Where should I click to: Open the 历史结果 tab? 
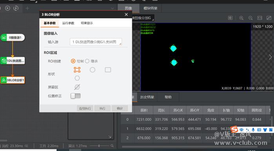[147, 97]
